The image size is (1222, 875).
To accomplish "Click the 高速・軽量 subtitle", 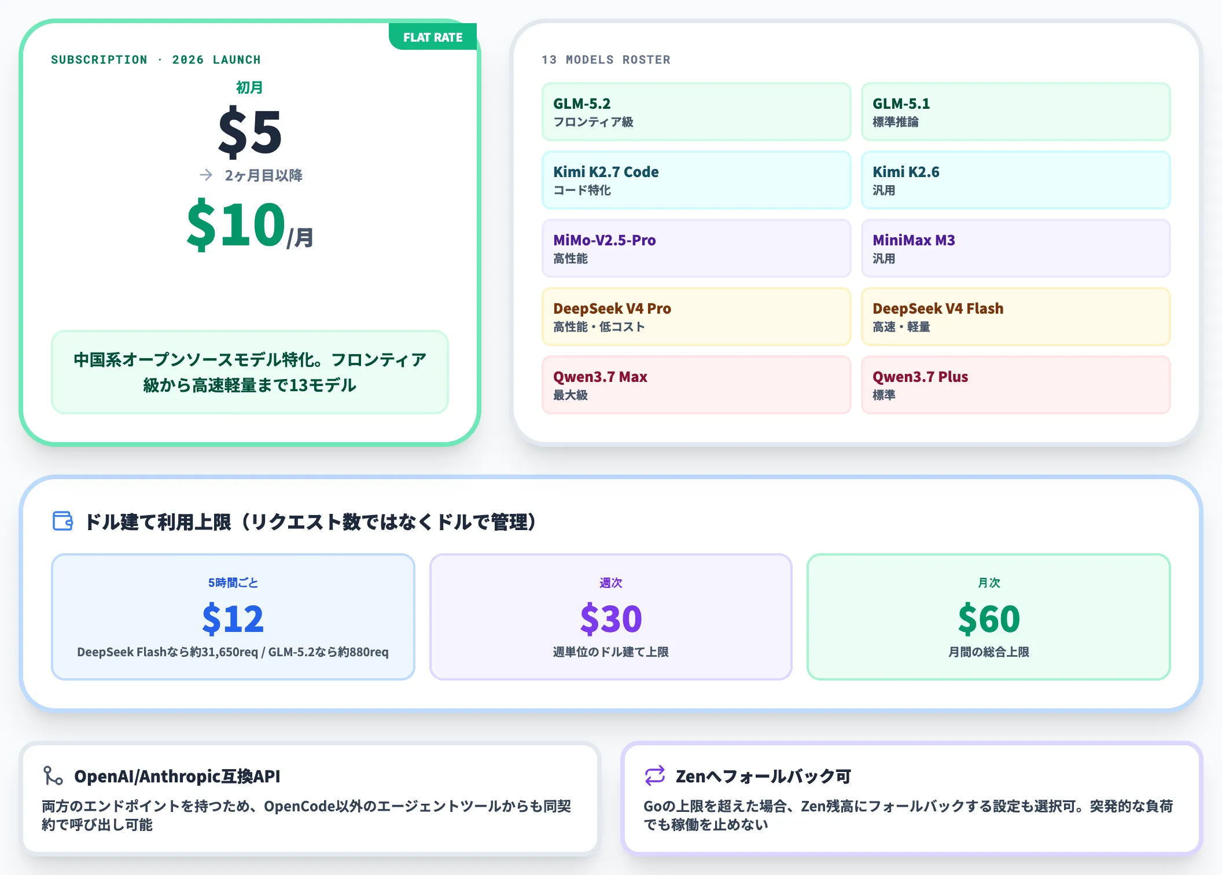I will click(x=901, y=327).
